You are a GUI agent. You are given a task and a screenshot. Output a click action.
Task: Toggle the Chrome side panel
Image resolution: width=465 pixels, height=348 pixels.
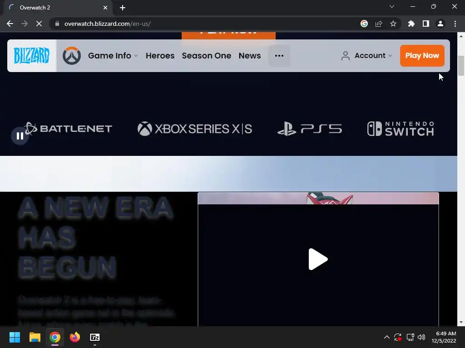click(x=426, y=24)
